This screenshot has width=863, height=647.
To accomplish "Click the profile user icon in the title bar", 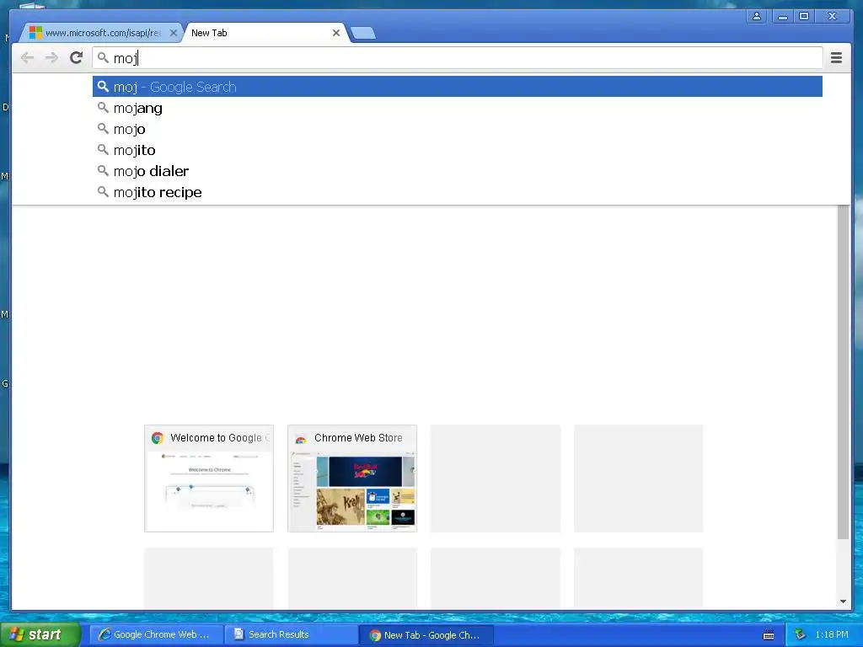I will pos(757,17).
